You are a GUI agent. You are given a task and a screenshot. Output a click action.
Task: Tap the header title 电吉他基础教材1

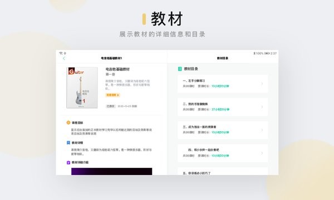click(111, 58)
